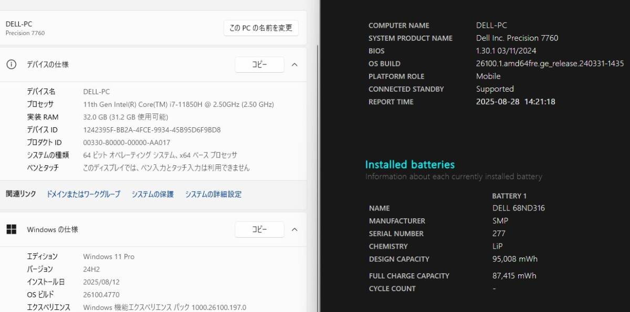Copy Windows specifications with コピー button
630x312 pixels.
coord(259,229)
